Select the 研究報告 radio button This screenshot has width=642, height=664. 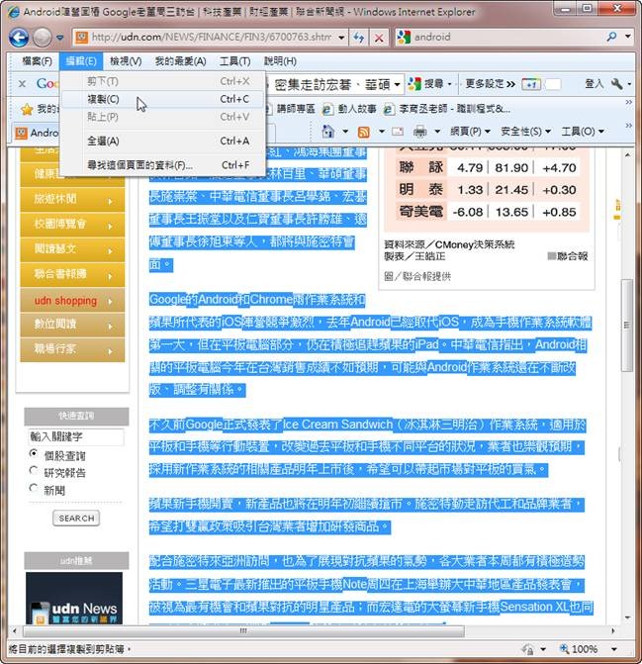(34, 470)
